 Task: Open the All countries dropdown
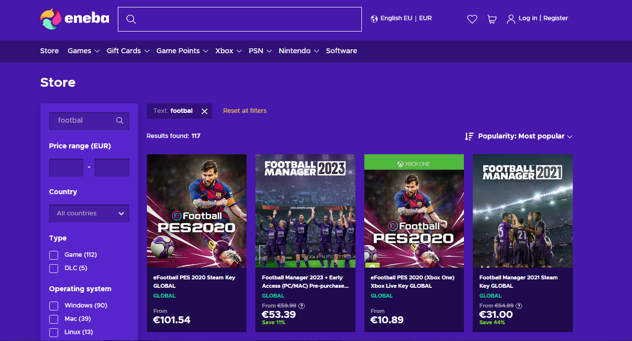[x=89, y=213]
